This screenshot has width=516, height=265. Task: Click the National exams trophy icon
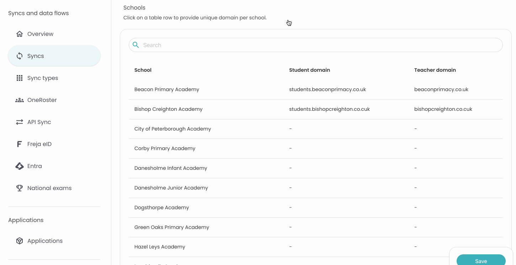20,188
